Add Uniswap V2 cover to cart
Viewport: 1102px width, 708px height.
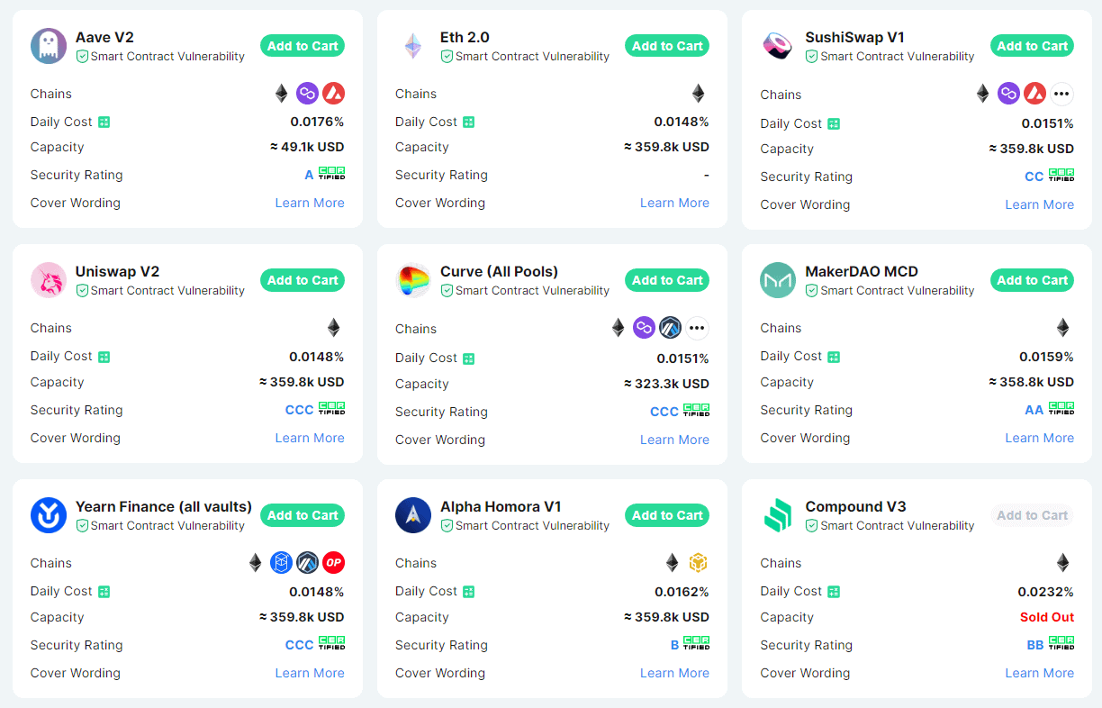pos(303,280)
